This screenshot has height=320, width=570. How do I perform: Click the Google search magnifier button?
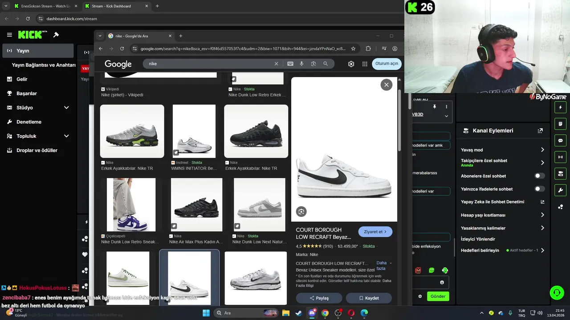click(326, 64)
